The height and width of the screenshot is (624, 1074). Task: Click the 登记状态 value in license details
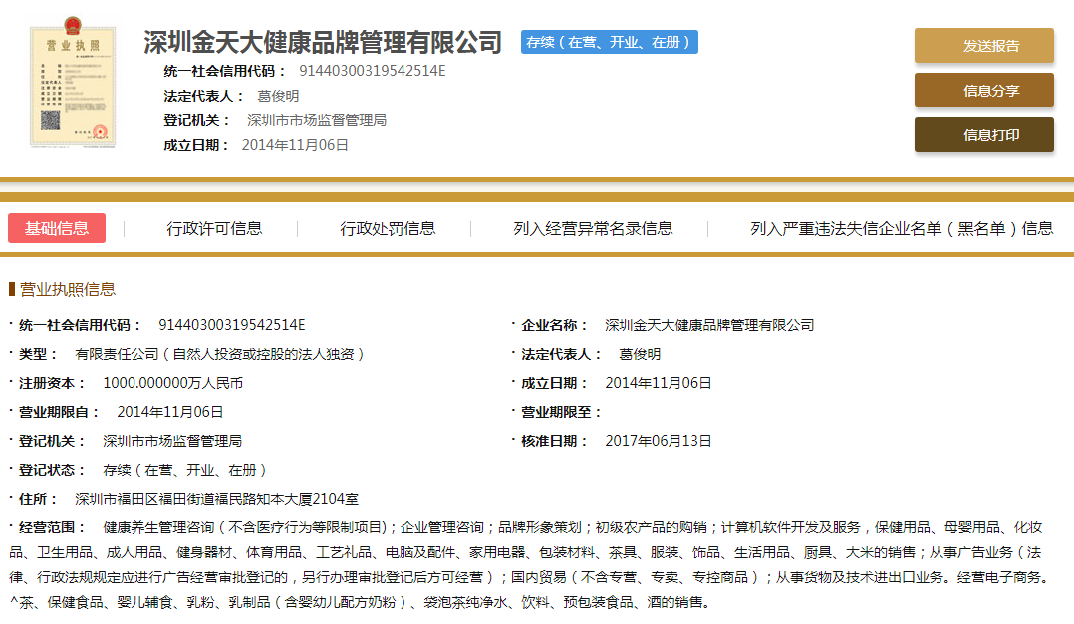(x=184, y=470)
